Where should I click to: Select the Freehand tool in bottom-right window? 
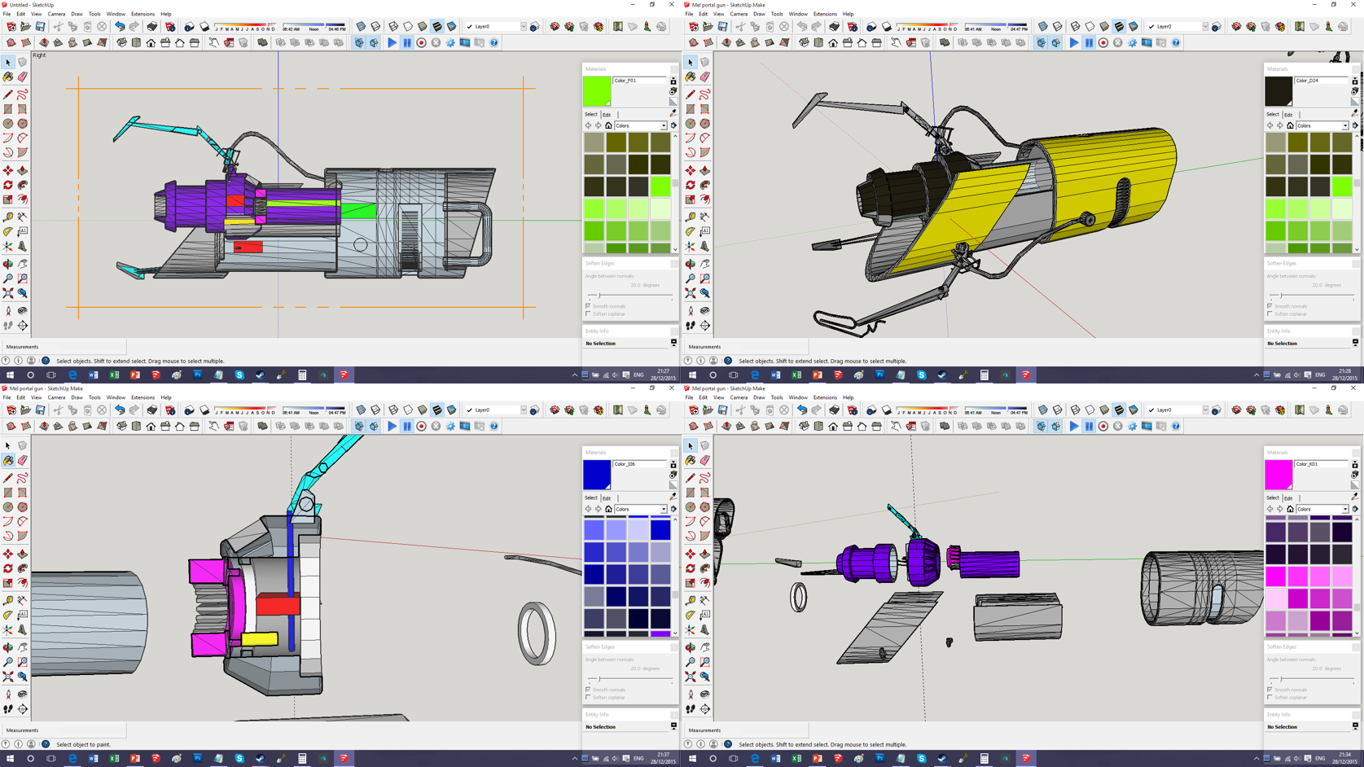pyautogui.click(x=705, y=478)
